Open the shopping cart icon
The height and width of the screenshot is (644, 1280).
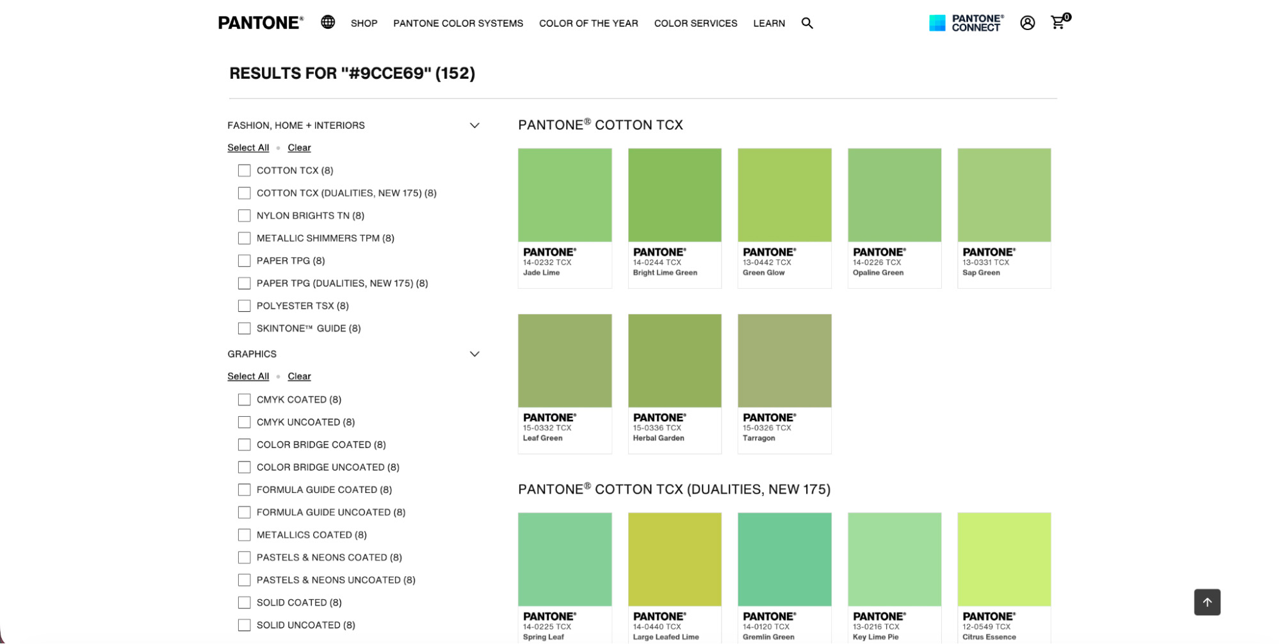coord(1057,23)
